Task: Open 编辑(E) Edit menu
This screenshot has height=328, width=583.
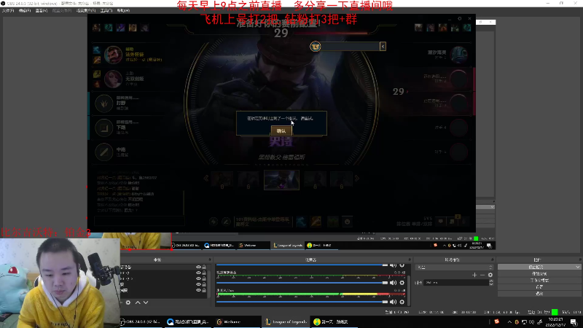Action: (x=25, y=10)
